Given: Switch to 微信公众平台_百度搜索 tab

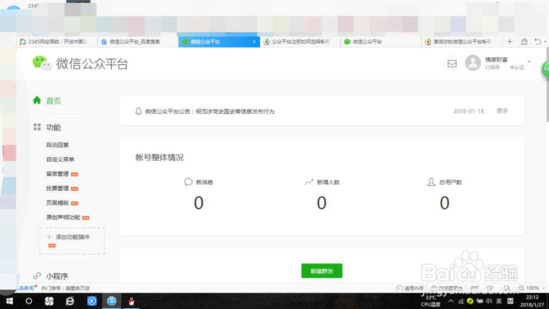Looking at the screenshot, I should [x=138, y=42].
